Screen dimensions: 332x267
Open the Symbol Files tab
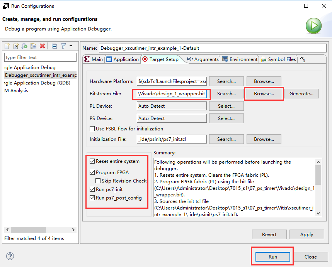(278, 59)
